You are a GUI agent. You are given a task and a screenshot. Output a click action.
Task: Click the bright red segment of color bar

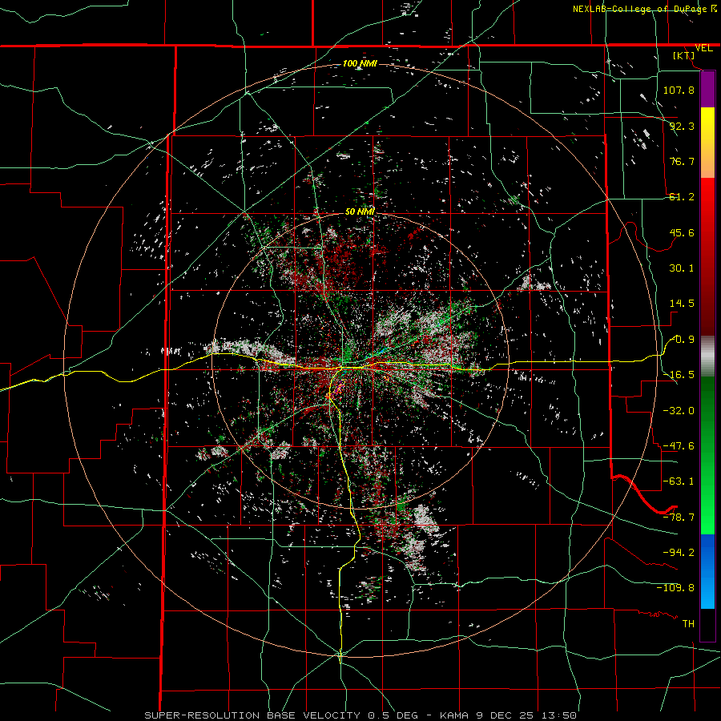tap(707, 213)
